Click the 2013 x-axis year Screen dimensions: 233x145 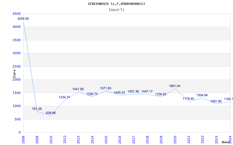tap(78, 140)
